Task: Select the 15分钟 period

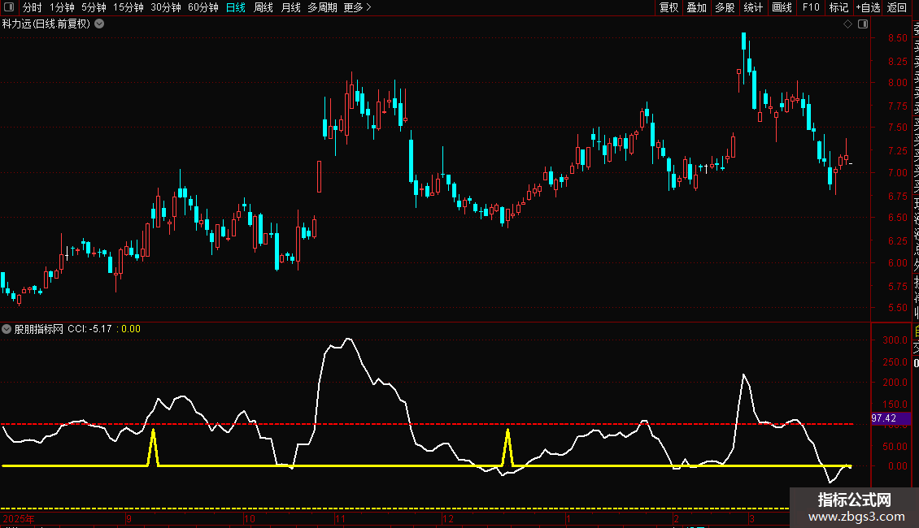Action: point(128,7)
